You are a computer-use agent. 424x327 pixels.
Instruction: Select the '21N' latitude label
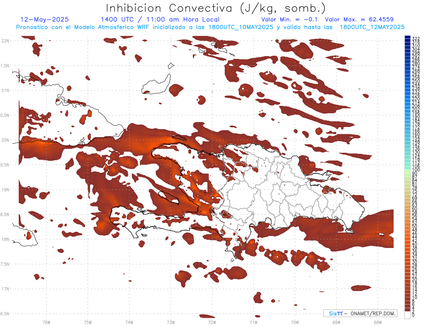pyautogui.click(x=5, y=90)
